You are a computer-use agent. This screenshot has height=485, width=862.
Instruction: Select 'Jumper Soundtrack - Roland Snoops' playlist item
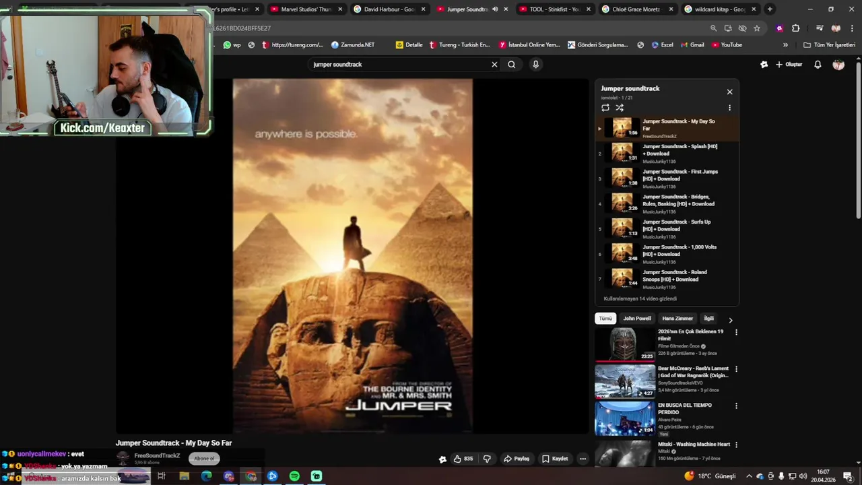click(x=667, y=278)
